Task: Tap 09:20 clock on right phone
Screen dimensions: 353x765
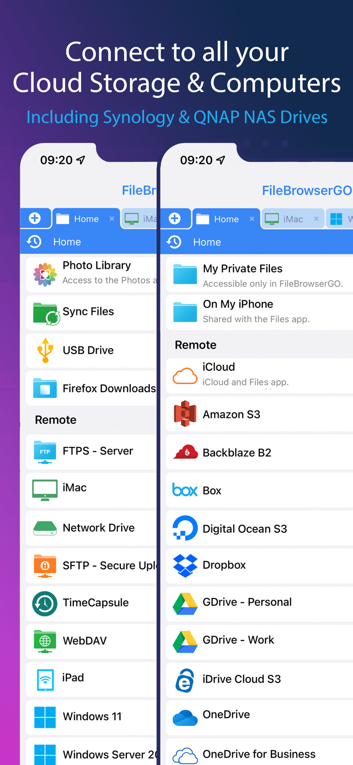Action: point(196,160)
